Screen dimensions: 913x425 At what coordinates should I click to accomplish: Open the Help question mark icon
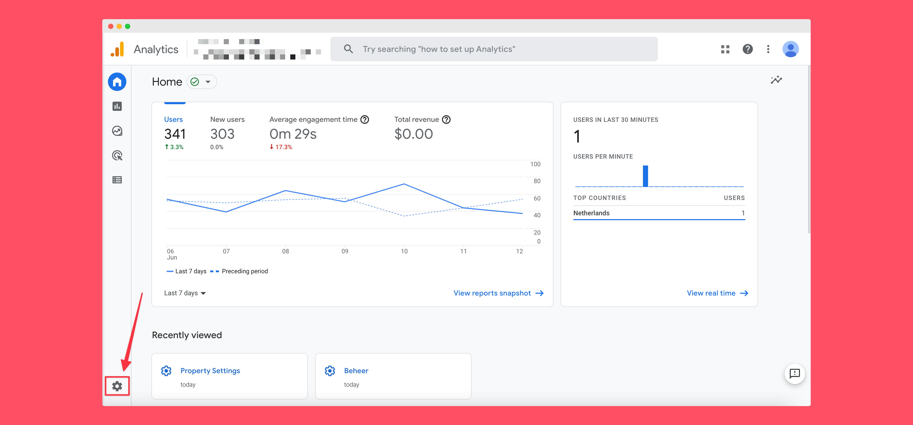coord(748,49)
